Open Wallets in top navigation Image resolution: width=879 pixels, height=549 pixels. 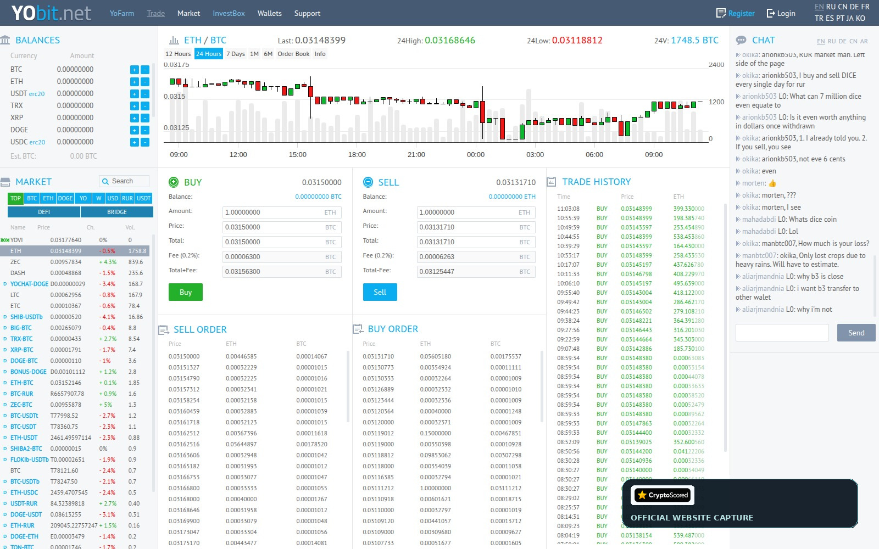270,13
